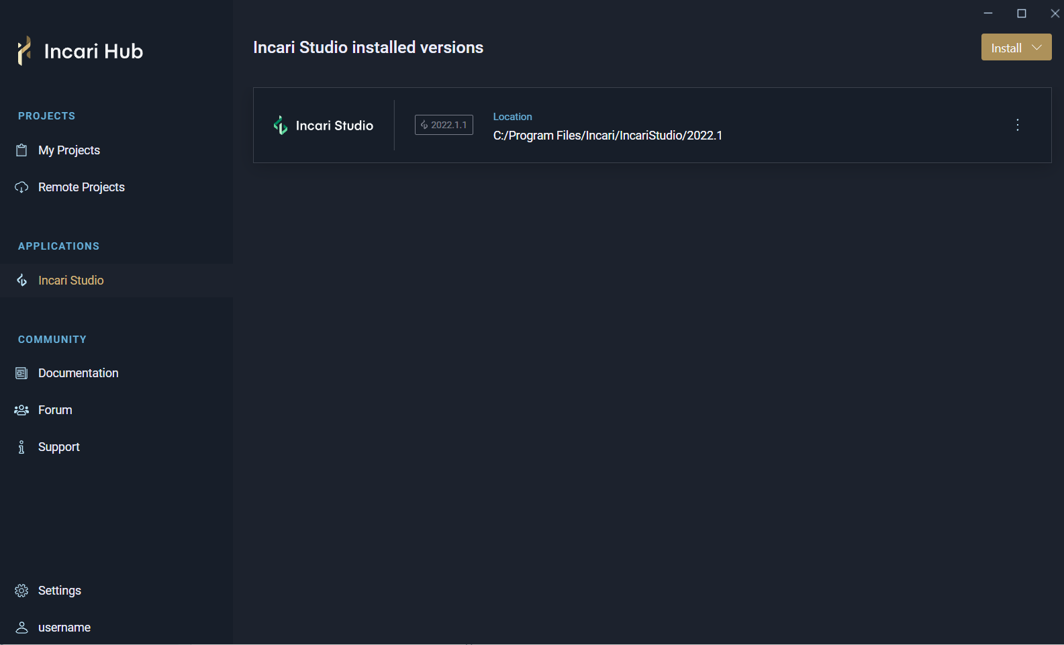Image resolution: width=1064 pixels, height=645 pixels.
Task: Click the Incari Hub title text
Action: 94,51
